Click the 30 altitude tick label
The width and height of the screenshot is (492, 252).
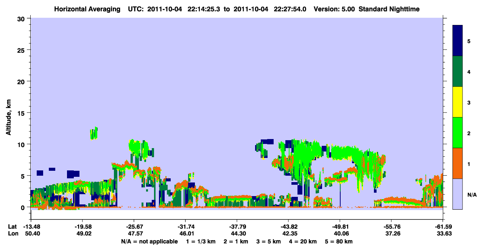22,19
